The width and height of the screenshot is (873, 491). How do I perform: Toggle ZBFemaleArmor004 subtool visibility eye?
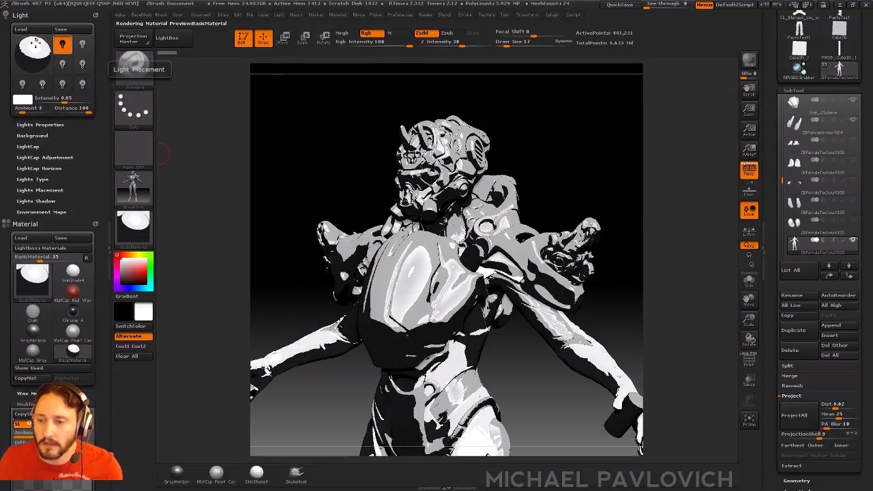[853, 120]
